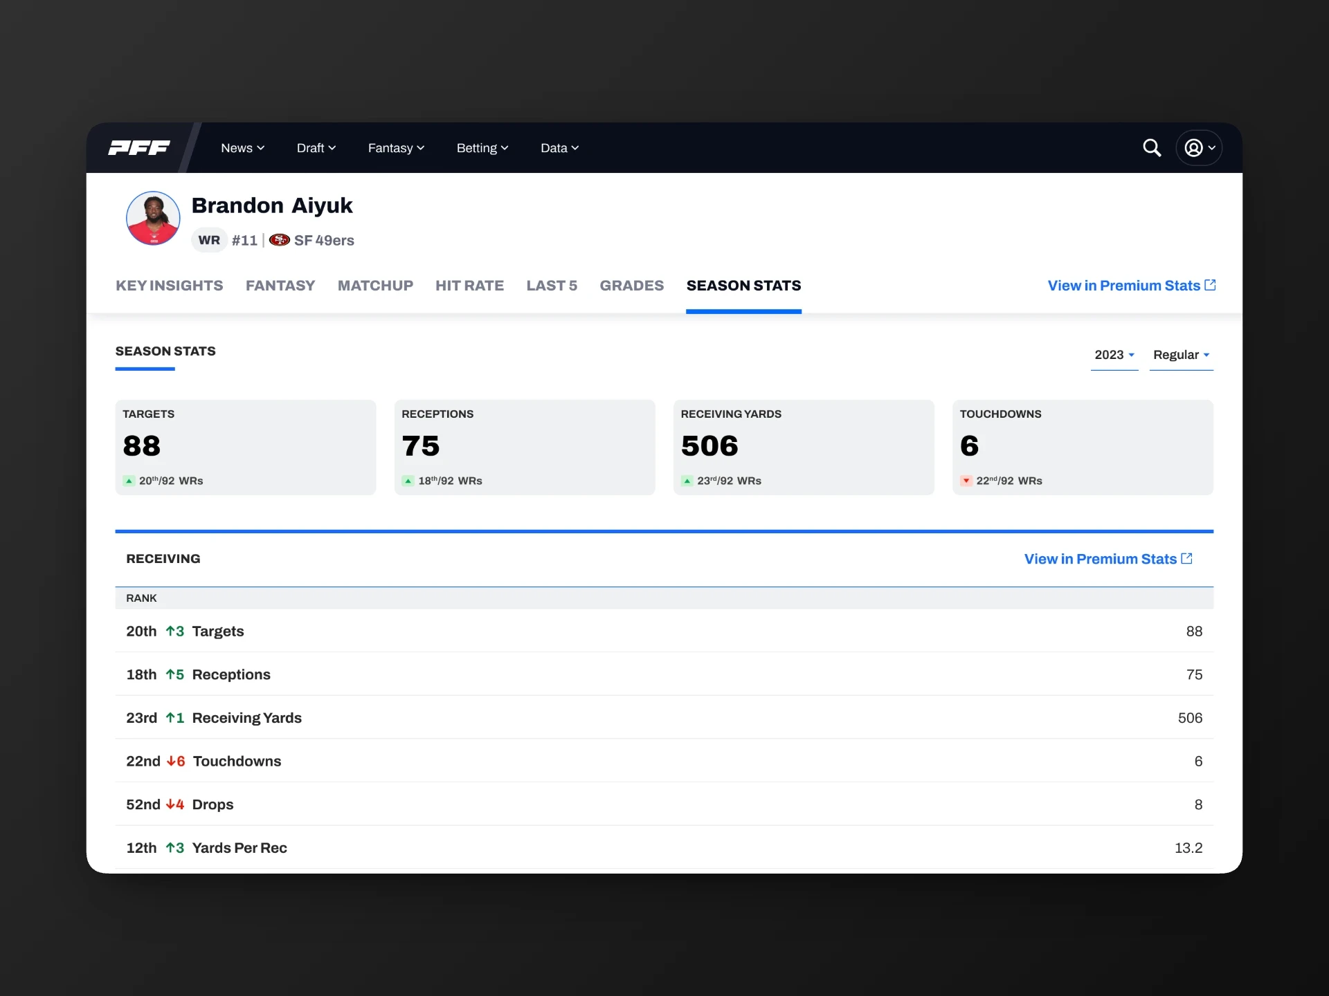This screenshot has height=996, width=1329.
Task: Click the red down-arrow badge under Touchdowns
Action: coord(966,481)
